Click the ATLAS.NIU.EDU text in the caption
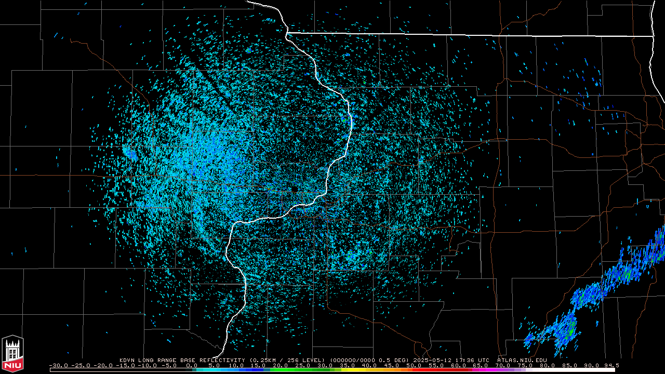The width and height of the screenshot is (665, 374). point(522,359)
